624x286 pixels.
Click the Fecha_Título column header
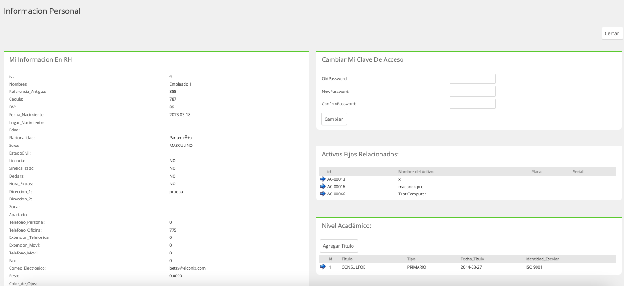pos(472,259)
